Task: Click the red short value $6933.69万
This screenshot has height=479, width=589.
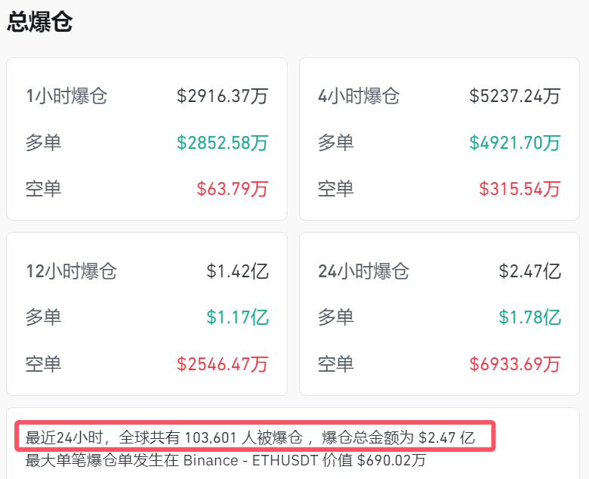Action: (515, 363)
